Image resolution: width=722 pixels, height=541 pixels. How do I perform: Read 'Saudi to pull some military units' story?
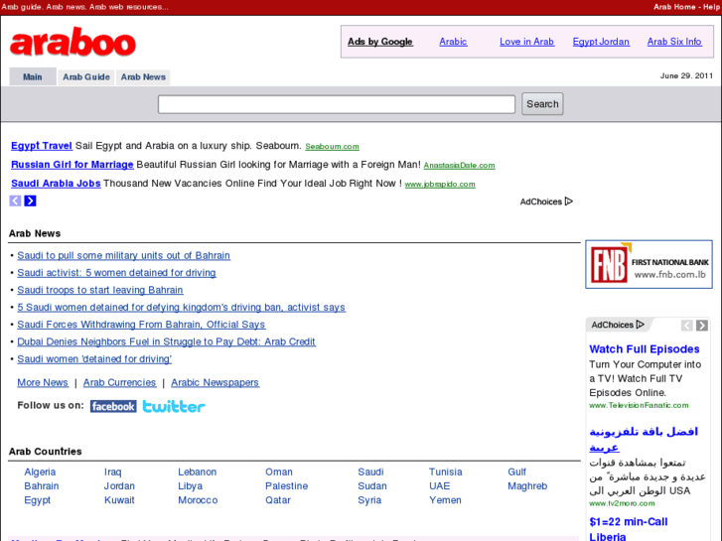(x=123, y=255)
